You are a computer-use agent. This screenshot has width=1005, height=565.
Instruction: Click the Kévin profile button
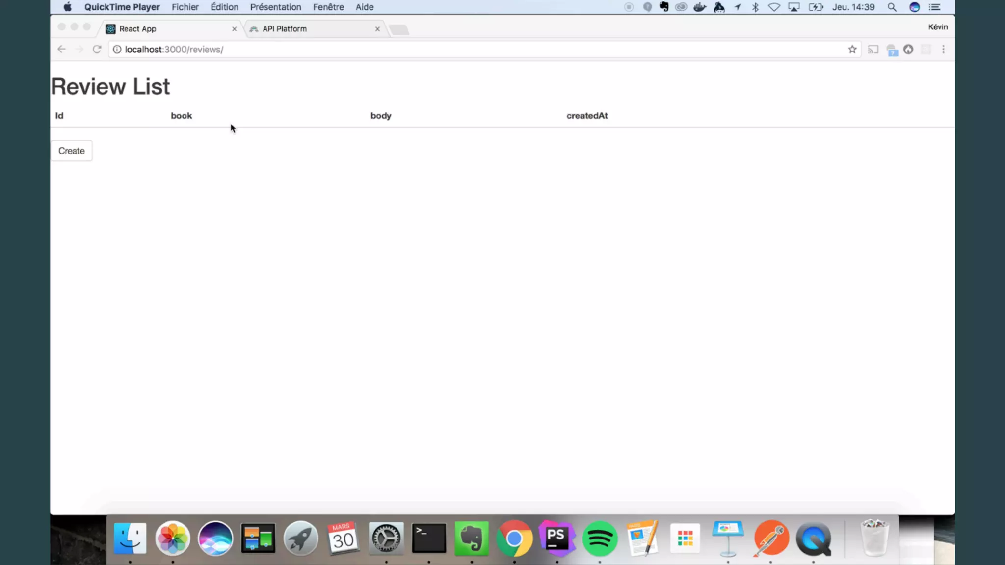[x=938, y=27]
